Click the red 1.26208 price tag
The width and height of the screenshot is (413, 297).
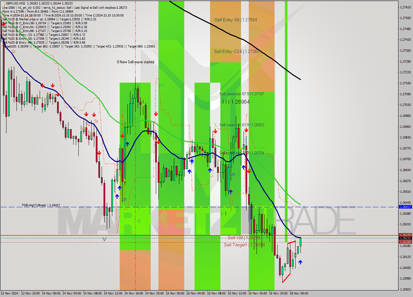405,242
